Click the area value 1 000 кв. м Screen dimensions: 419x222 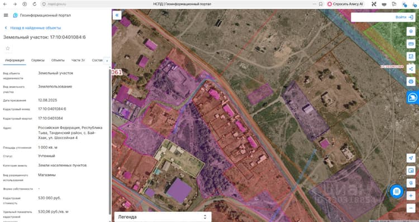[x=47, y=147]
